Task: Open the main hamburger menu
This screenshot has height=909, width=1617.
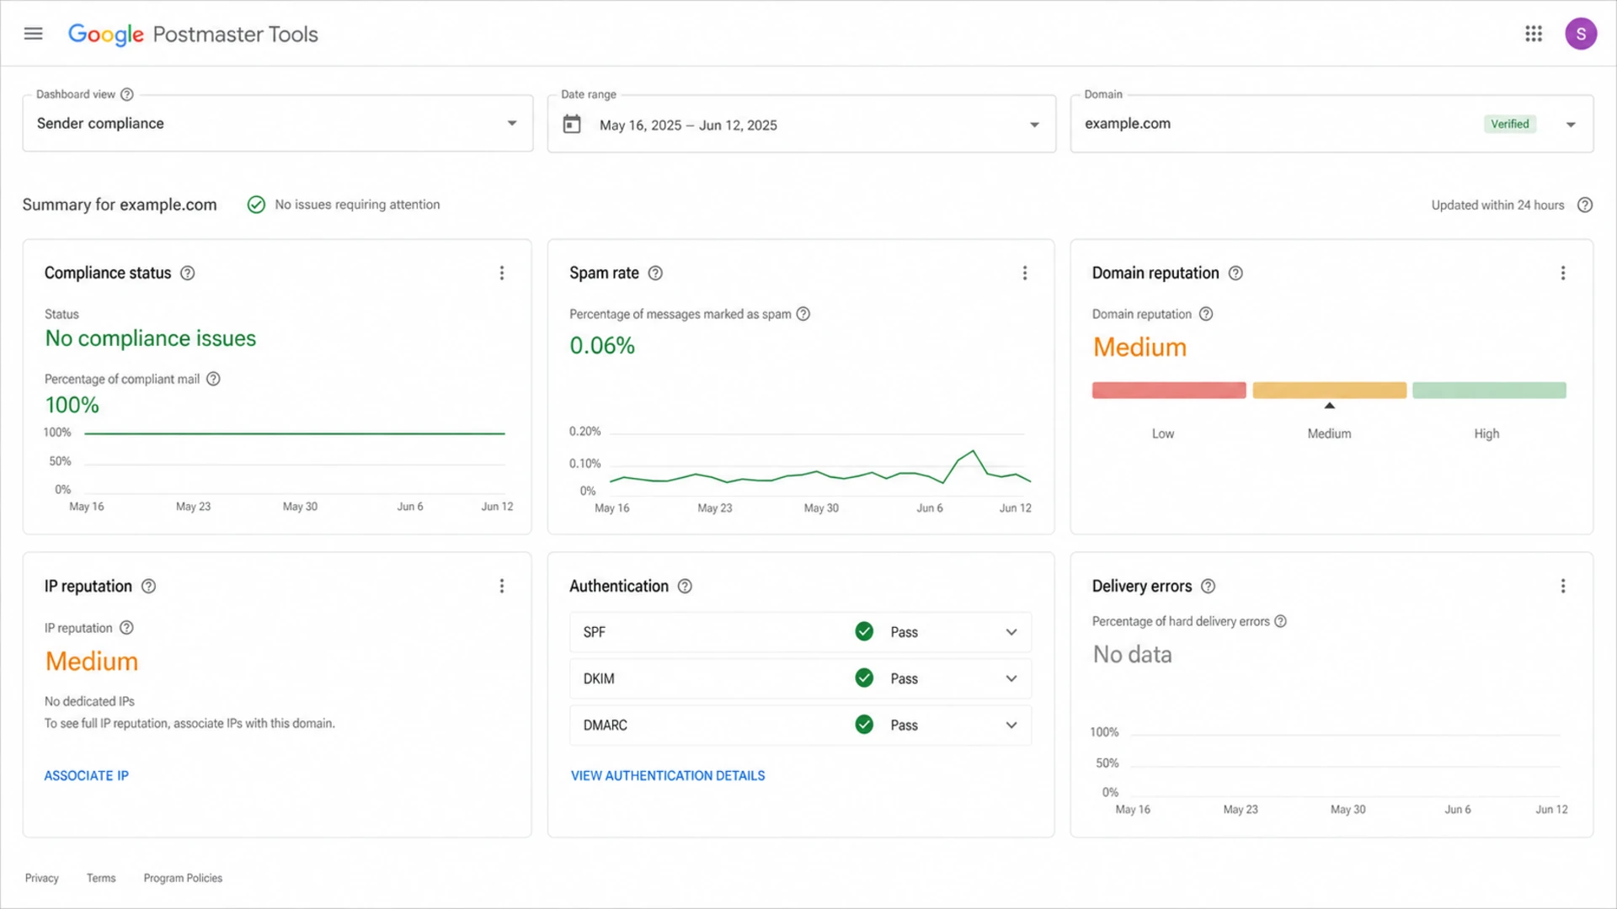Action: point(33,34)
